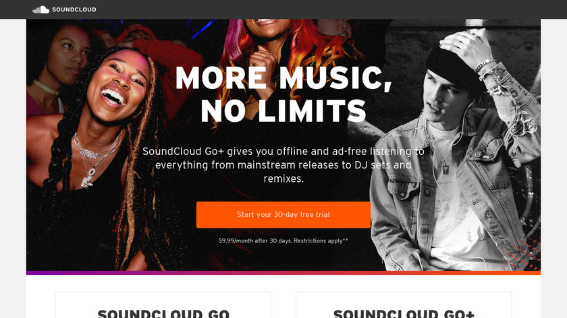Open the 'Restrictions apply**' fine print

pyautogui.click(x=321, y=241)
